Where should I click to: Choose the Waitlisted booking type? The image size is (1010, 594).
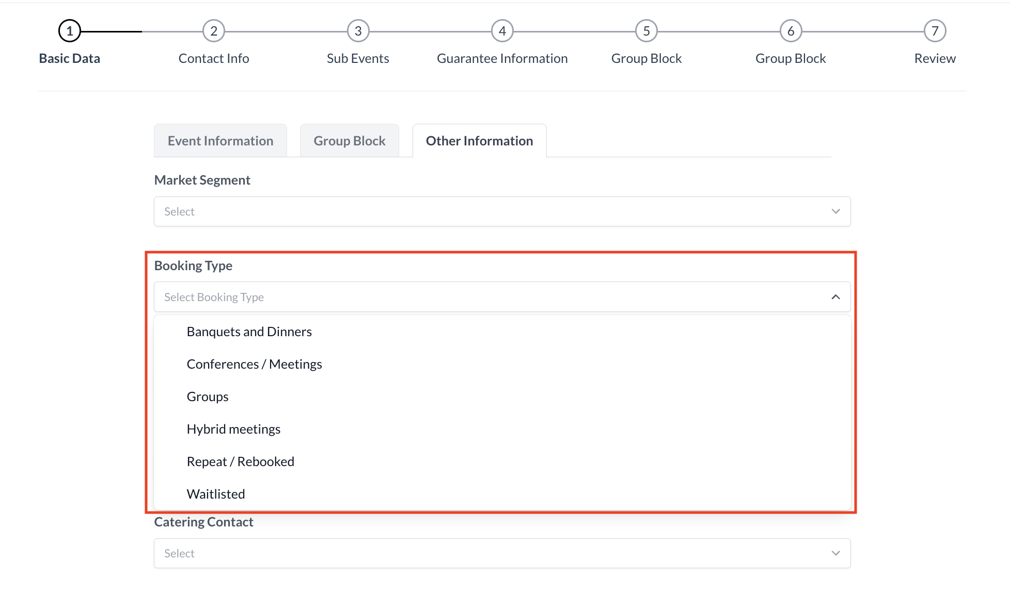[x=215, y=493]
